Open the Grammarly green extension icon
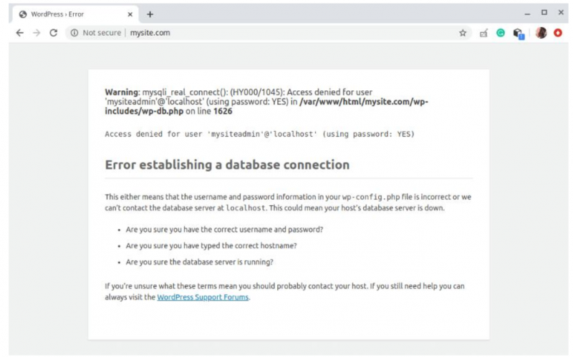This screenshot has width=573, height=357. pos(500,33)
